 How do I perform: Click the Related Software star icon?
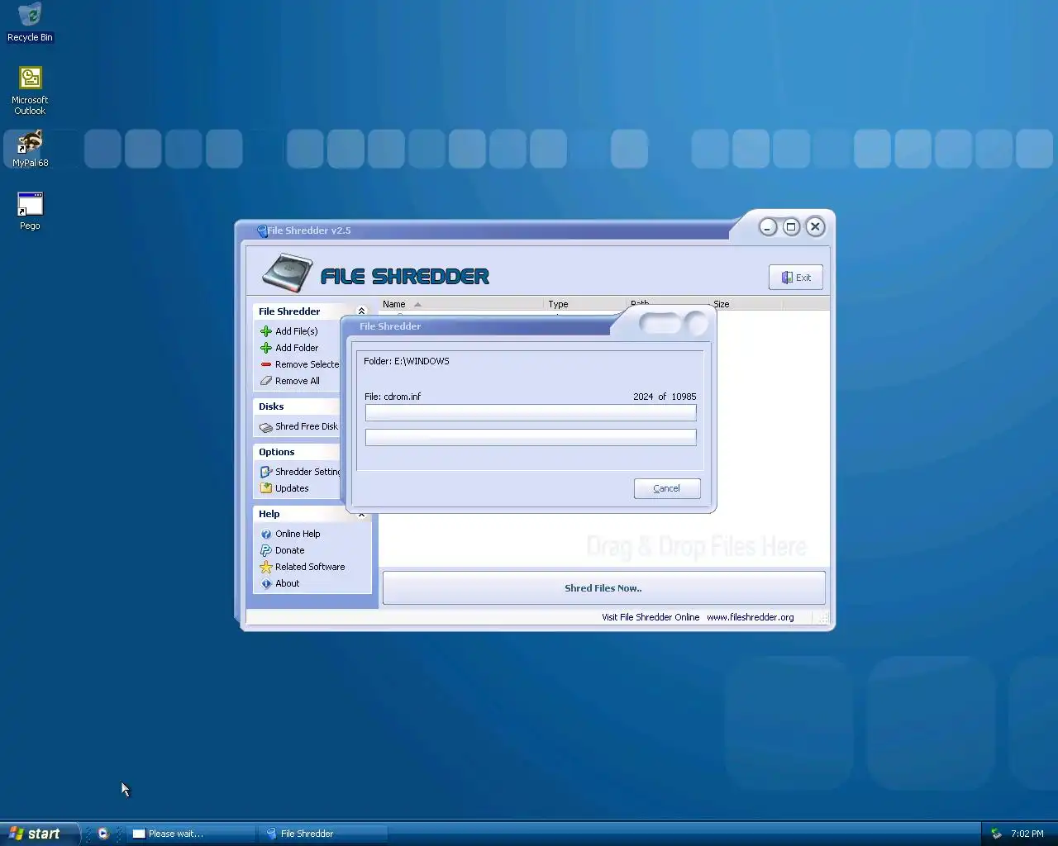266,567
